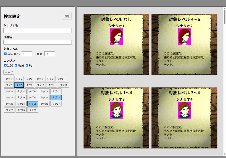Select tag タグ7

(9, 85)
